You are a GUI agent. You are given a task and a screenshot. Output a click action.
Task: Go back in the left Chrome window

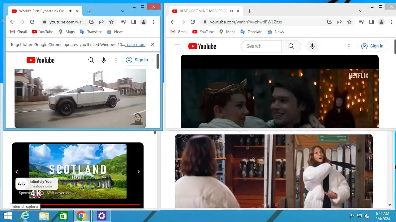pos(12,22)
